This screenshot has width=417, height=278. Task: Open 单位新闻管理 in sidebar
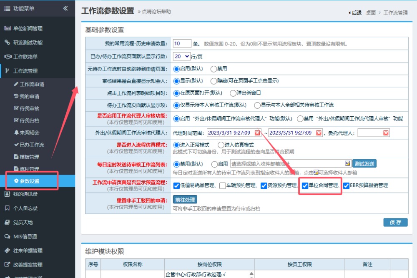click(28, 28)
